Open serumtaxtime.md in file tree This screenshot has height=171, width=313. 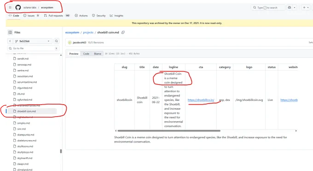[27, 82]
